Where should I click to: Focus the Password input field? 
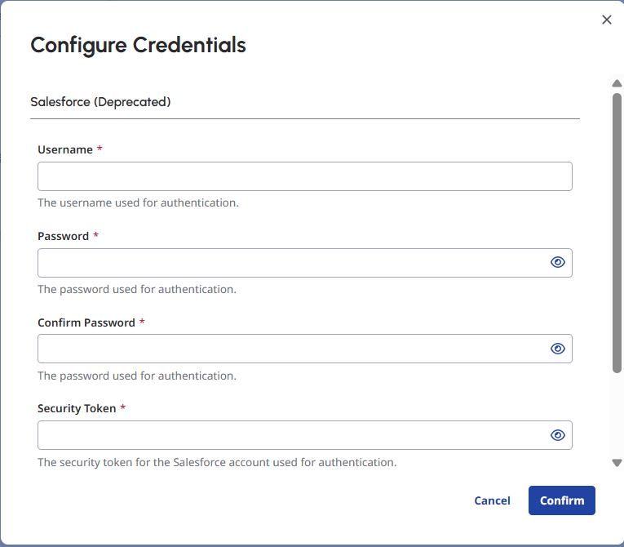pos(305,263)
